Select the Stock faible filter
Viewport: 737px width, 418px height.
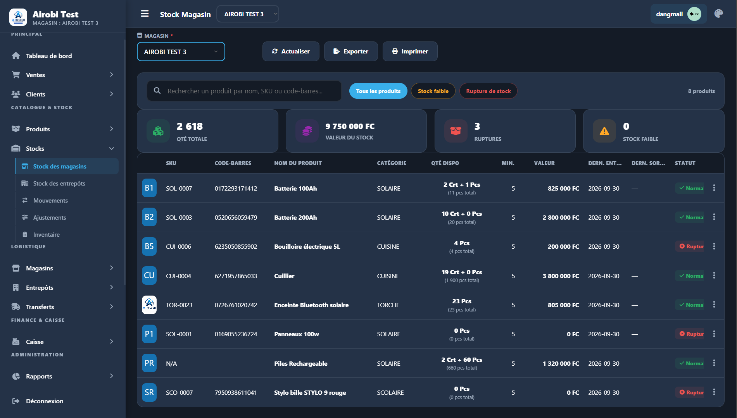(x=433, y=91)
